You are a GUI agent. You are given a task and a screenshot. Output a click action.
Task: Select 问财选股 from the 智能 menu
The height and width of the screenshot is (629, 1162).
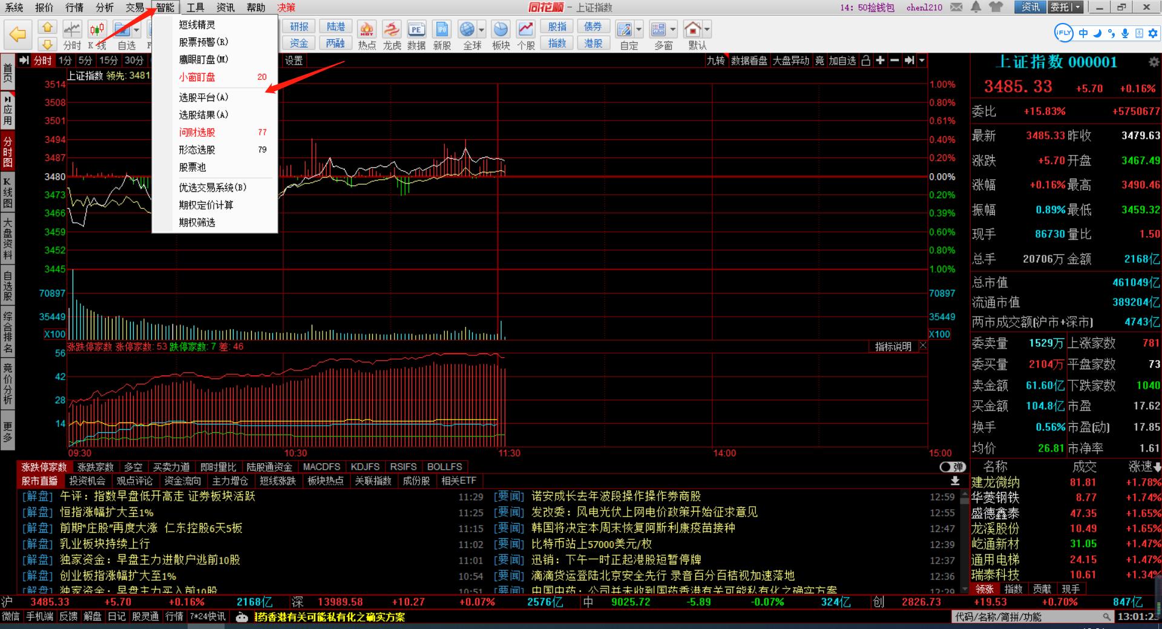coord(197,132)
